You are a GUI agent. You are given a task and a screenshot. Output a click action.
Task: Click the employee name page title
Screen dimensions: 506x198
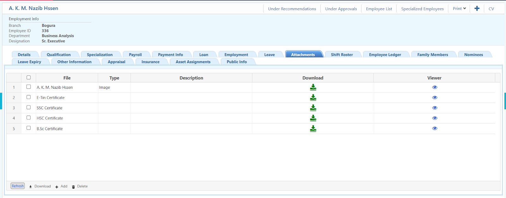click(34, 8)
